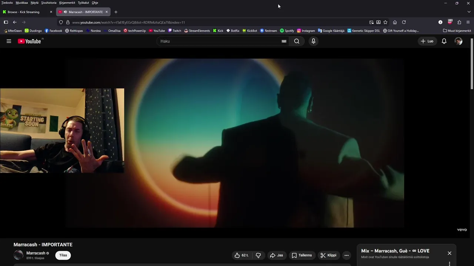
Task: Open the Ohje menu
Action: (x=95, y=3)
